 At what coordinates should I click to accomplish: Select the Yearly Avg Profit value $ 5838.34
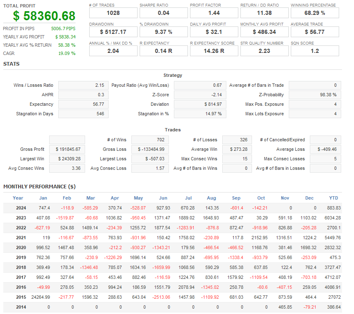click(x=66, y=37)
